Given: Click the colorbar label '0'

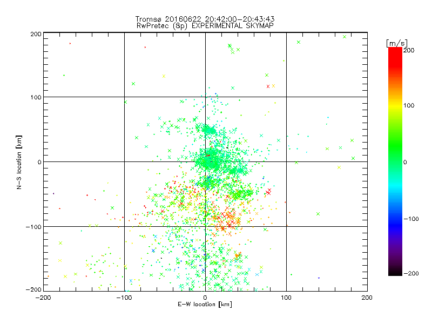Looking at the screenshot, I should point(405,162).
